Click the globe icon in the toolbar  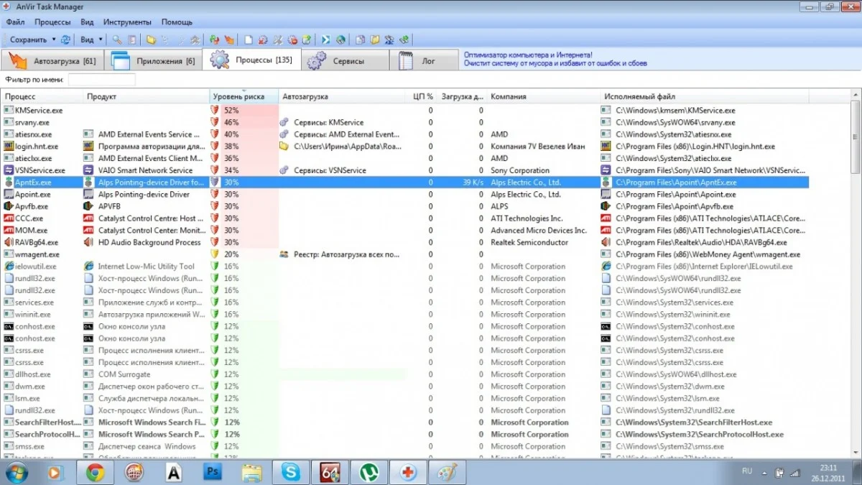coord(340,40)
